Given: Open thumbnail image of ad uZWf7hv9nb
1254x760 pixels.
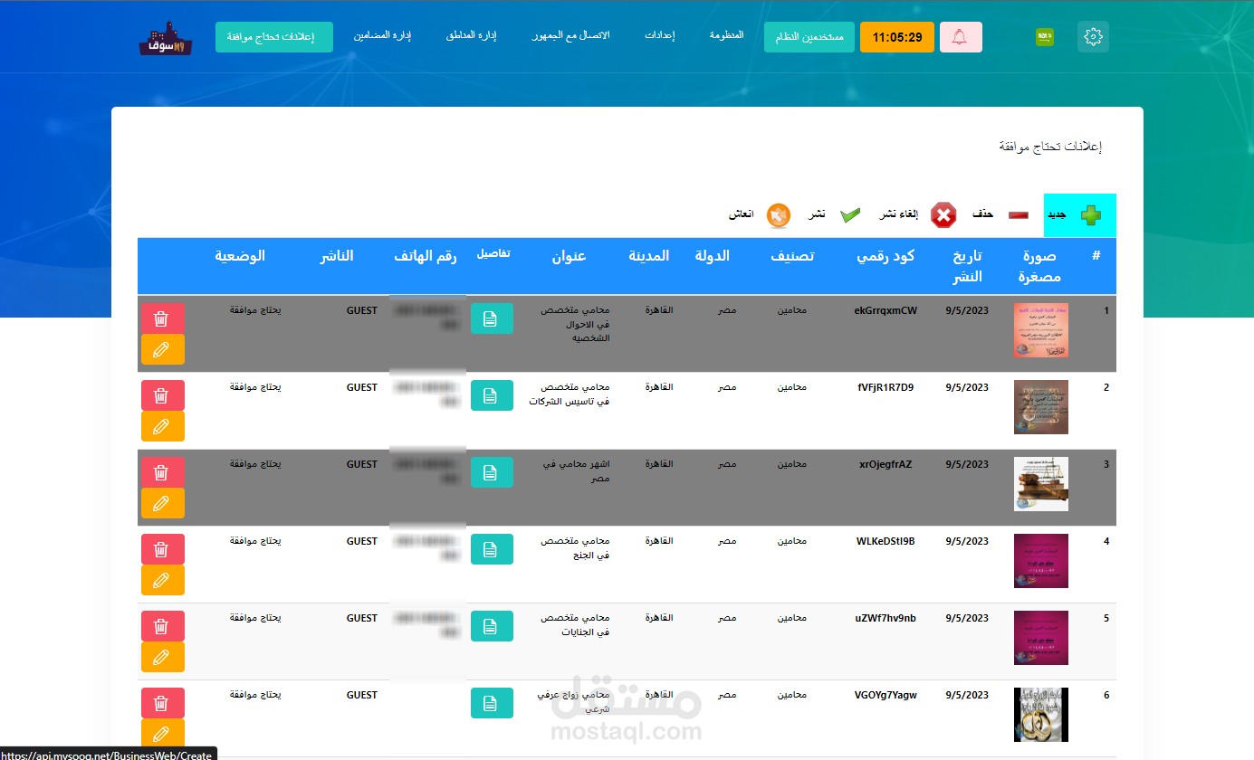Looking at the screenshot, I should tap(1041, 638).
